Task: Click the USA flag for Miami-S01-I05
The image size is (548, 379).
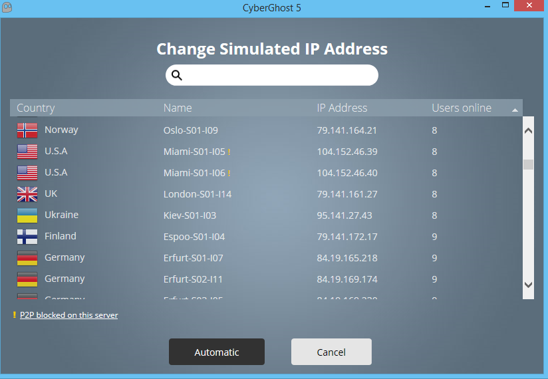Action: tap(27, 152)
